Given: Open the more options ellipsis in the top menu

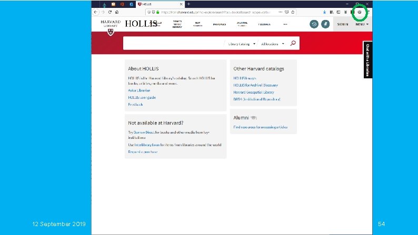Looking at the screenshot, I should 285,24.
